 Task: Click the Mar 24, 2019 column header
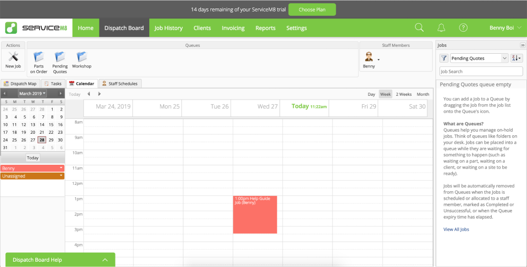click(x=108, y=108)
